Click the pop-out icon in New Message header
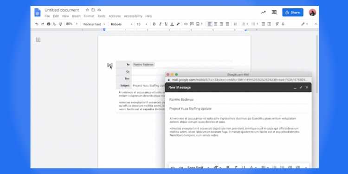This screenshot has height=174, width=348. pyautogui.click(x=301, y=87)
